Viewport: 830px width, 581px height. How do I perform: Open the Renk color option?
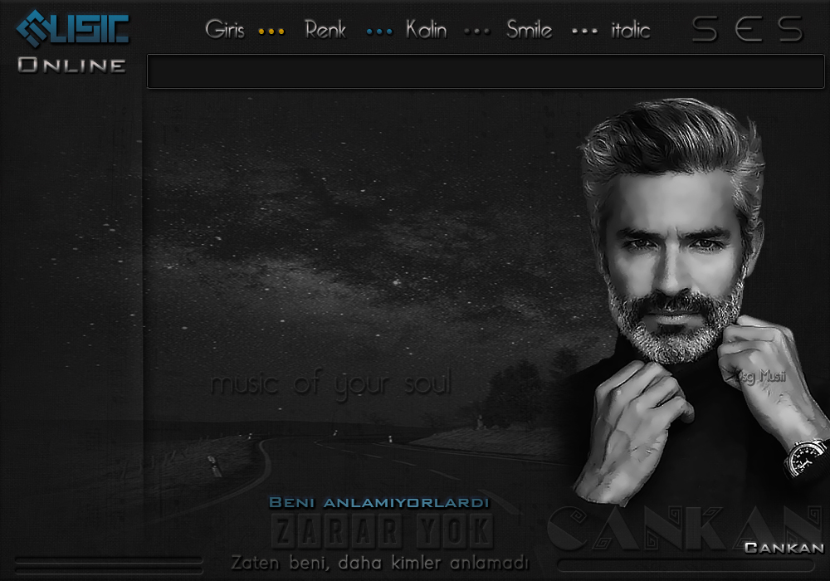click(x=325, y=31)
